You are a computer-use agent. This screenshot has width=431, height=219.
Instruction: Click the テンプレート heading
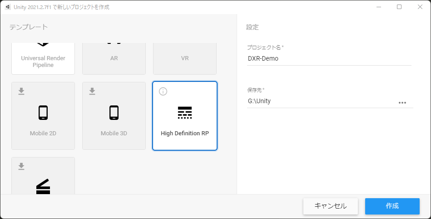click(x=29, y=27)
